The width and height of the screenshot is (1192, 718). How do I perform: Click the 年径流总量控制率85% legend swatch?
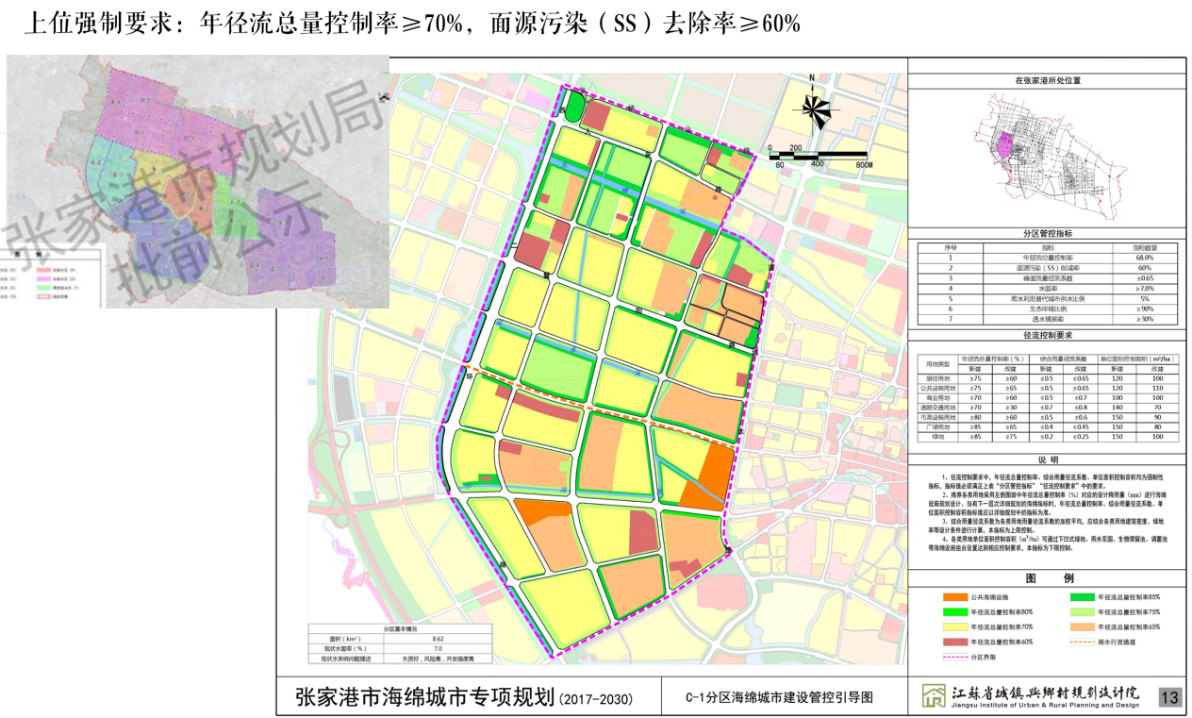[1083, 597]
